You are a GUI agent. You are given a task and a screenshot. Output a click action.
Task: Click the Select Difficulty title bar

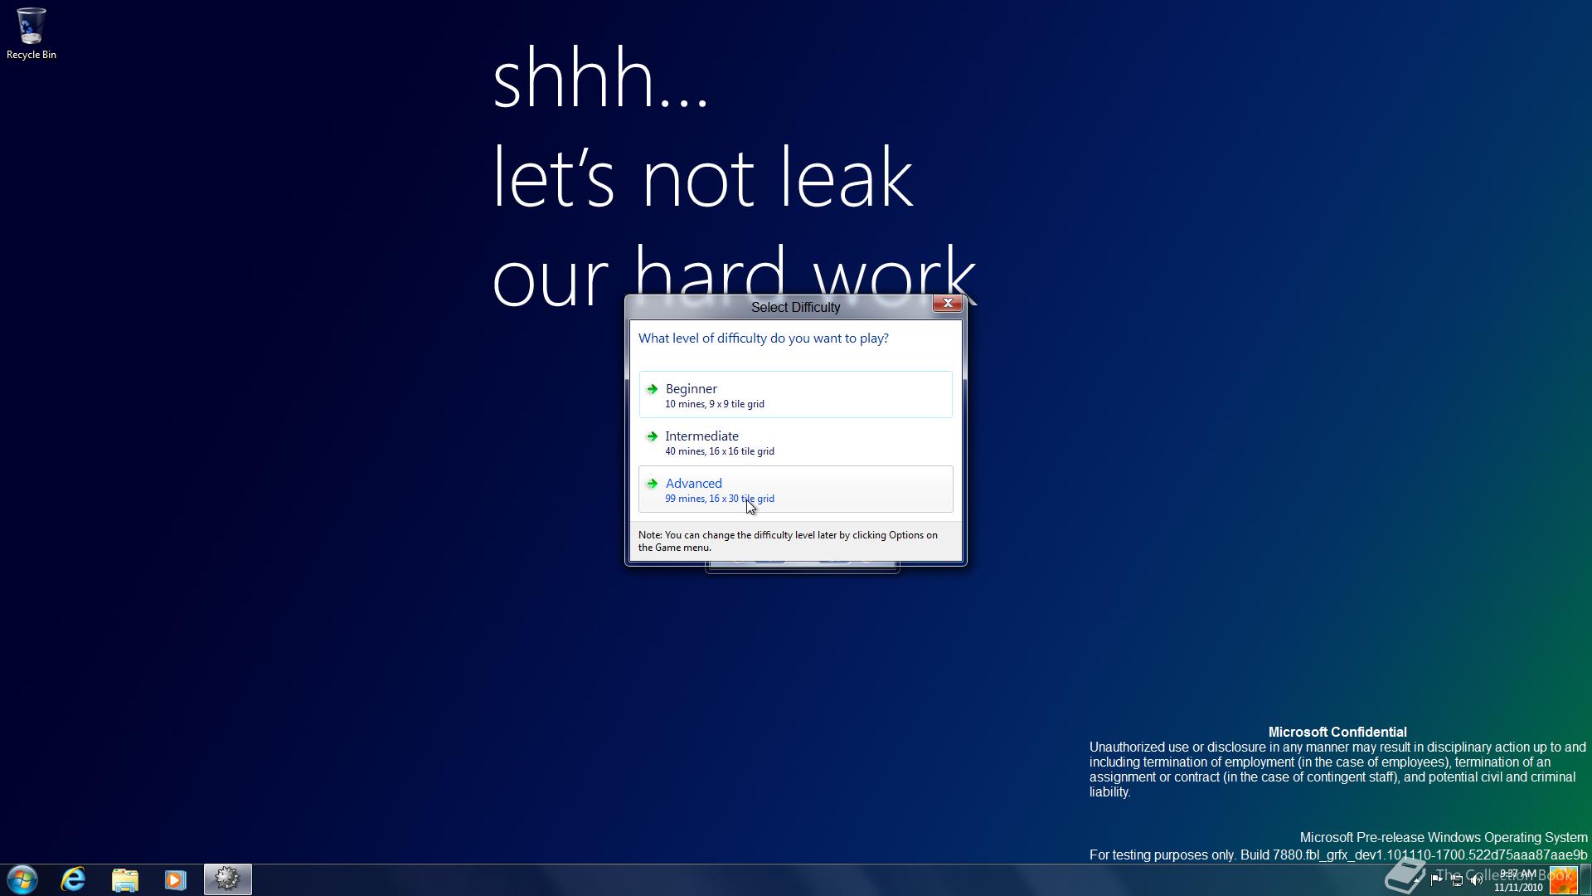[x=794, y=308]
